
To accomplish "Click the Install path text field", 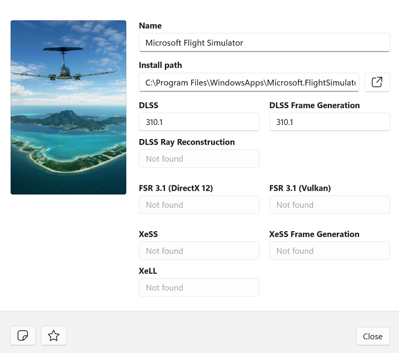I will pyautogui.click(x=249, y=82).
